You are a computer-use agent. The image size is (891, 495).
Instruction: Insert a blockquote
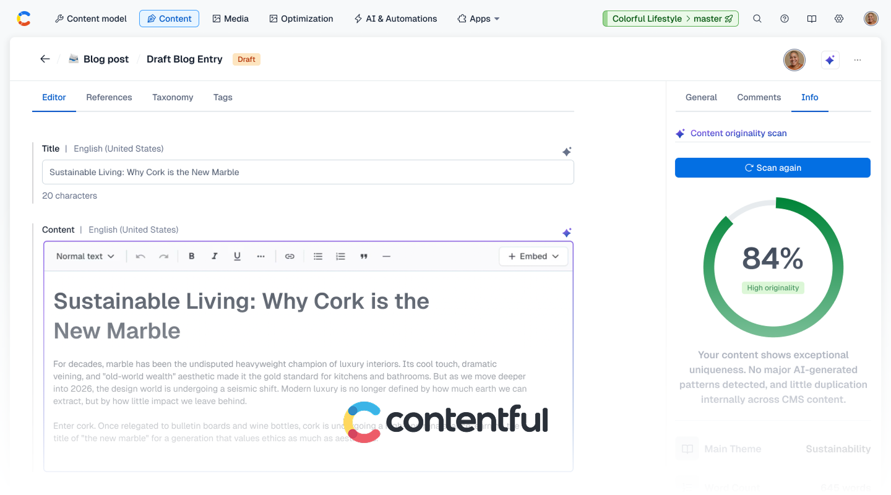click(x=363, y=256)
